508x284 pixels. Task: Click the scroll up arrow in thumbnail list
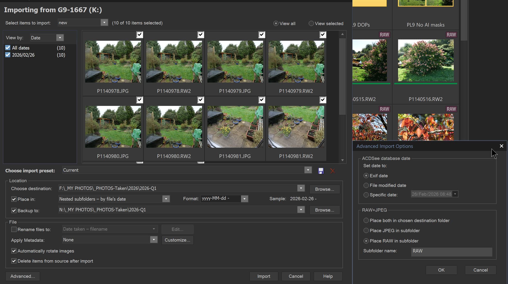coord(342,34)
